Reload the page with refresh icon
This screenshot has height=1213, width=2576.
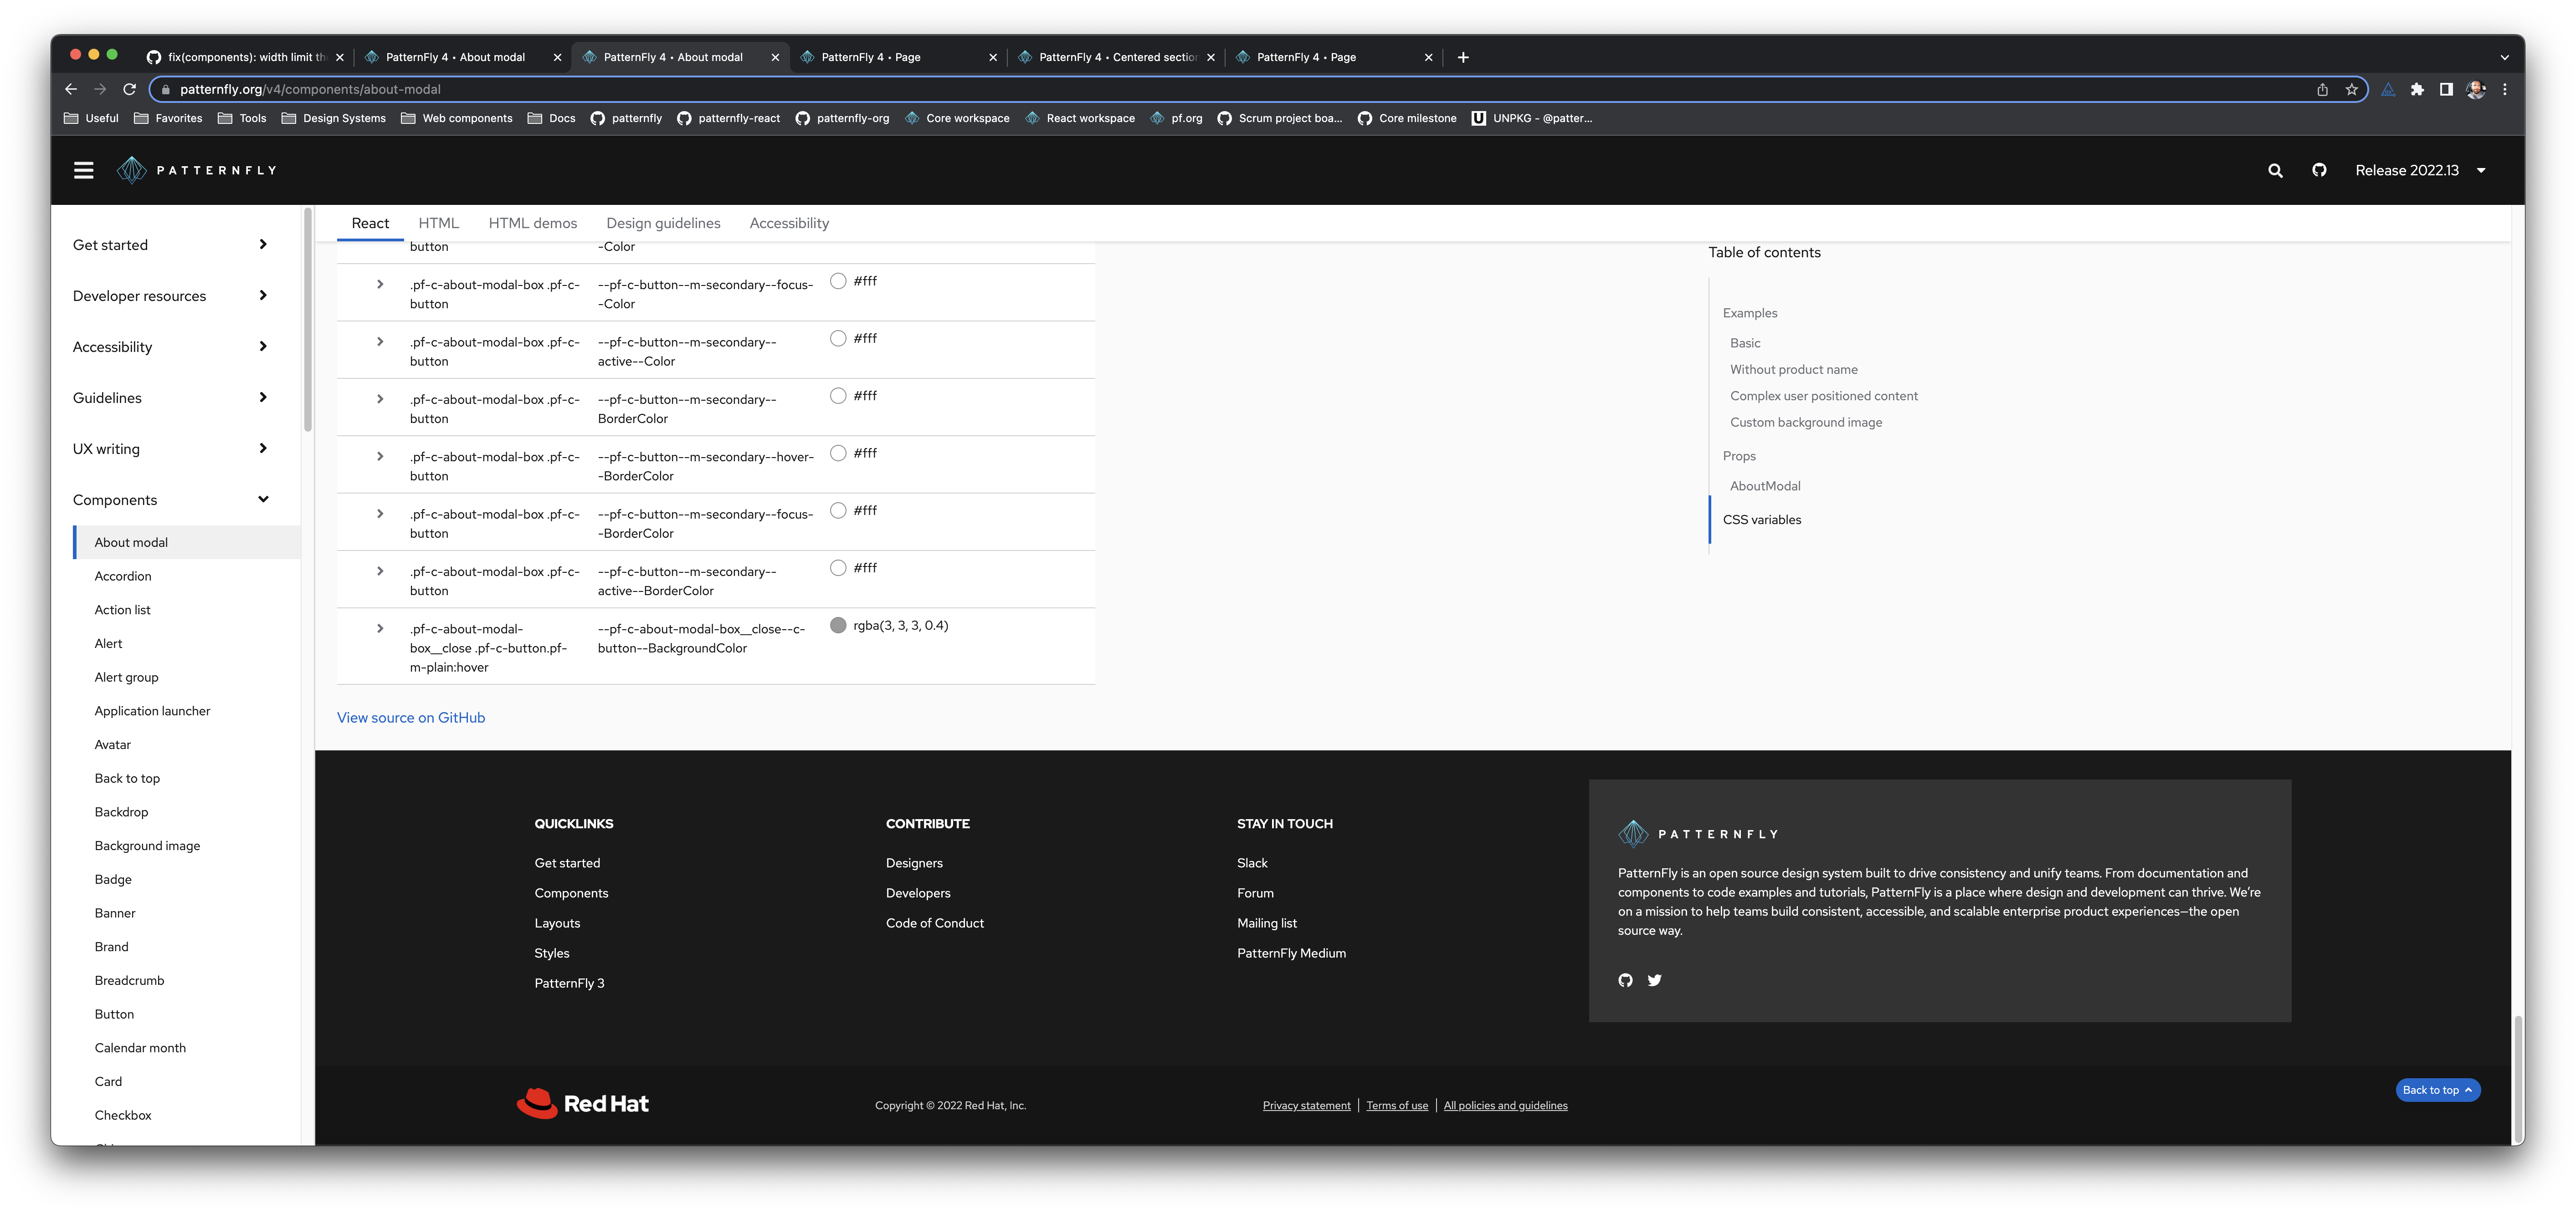[129, 89]
